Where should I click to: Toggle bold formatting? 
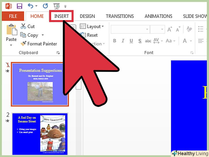[115, 41]
